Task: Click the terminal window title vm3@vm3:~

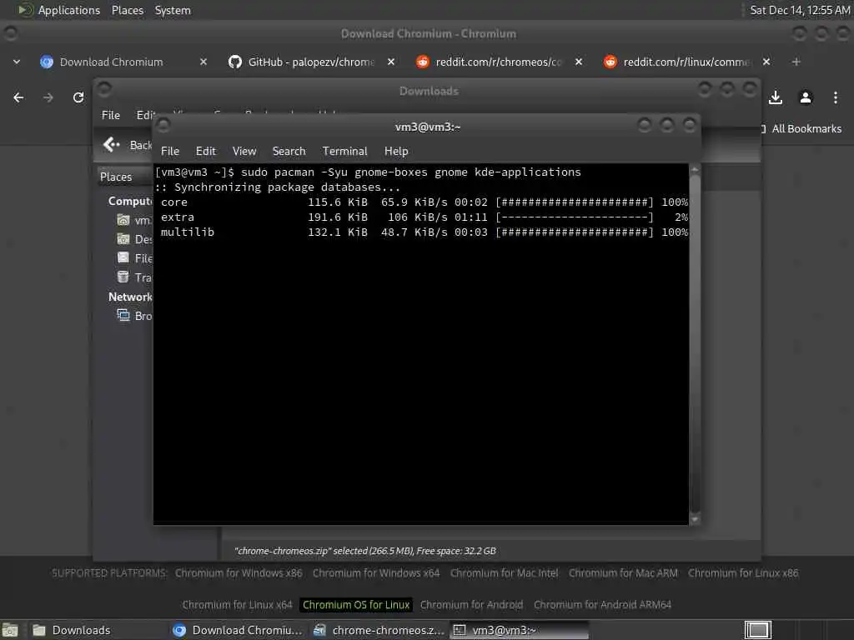Action: tap(428, 127)
